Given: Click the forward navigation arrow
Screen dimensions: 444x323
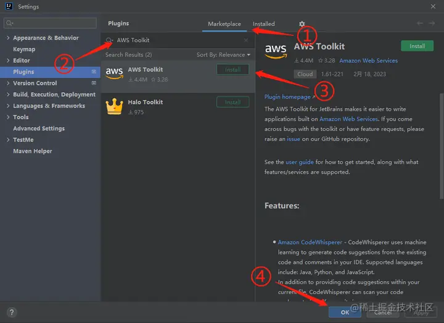Looking at the screenshot, I should pos(432,23).
